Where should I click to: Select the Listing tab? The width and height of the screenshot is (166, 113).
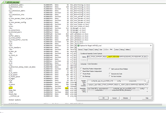pyautogui.click(x=96, y=50)
